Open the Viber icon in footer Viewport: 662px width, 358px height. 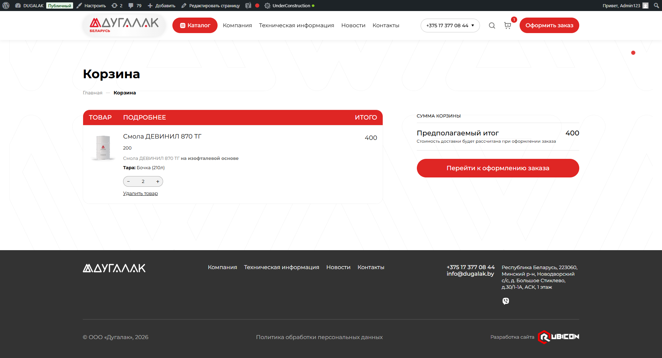(505, 301)
